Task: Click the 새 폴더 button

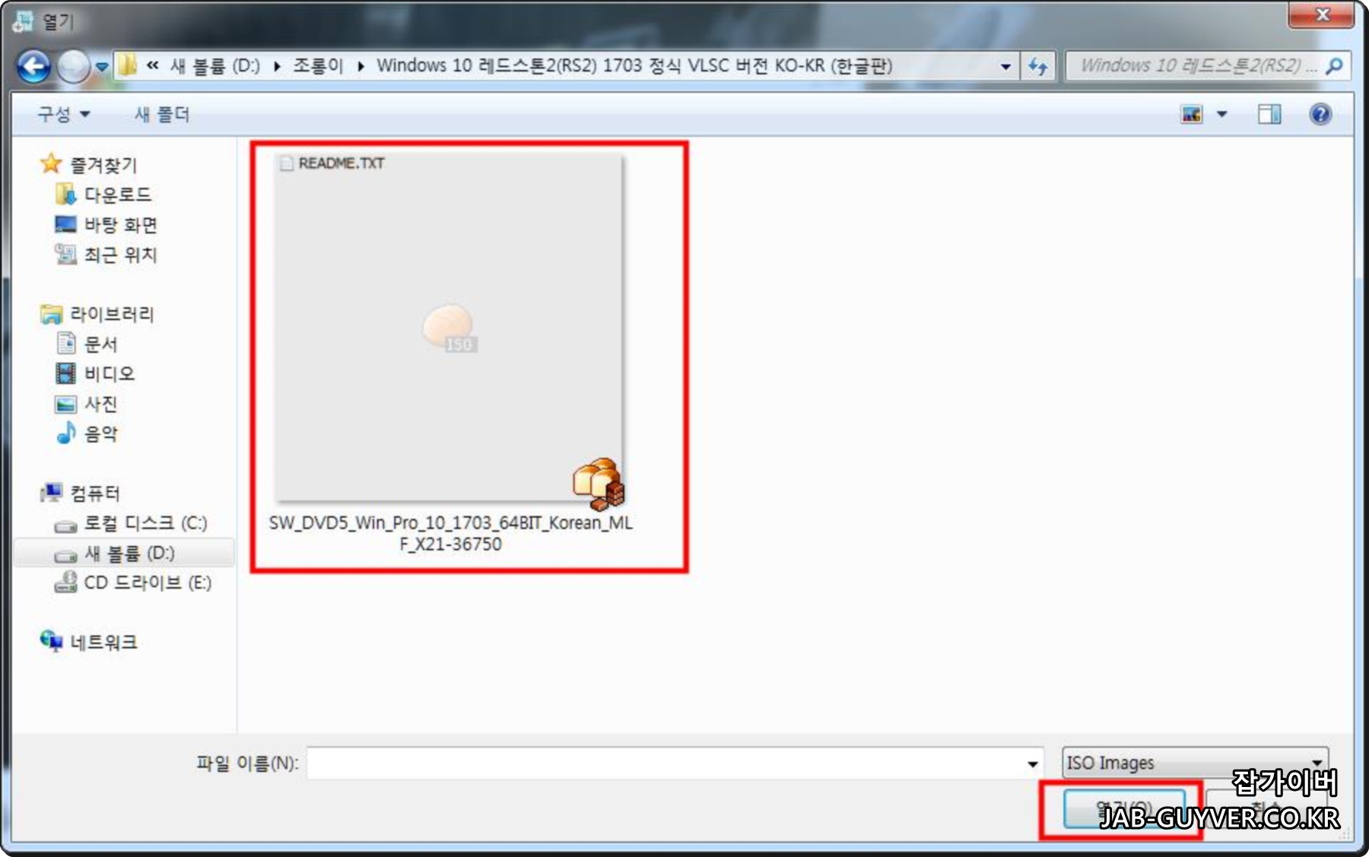Action: tap(162, 114)
